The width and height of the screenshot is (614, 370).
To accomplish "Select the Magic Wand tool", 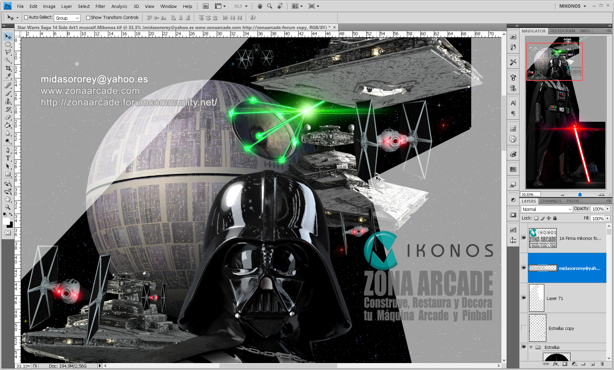I will tap(8, 60).
